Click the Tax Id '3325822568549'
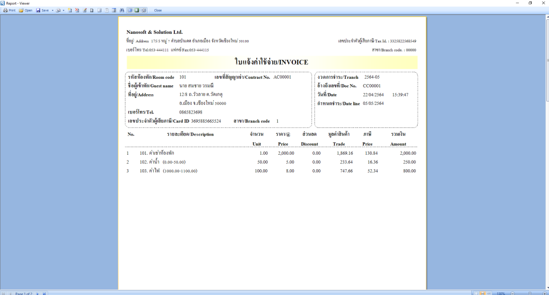Screen dimensions: 549x295 point(403,41)
